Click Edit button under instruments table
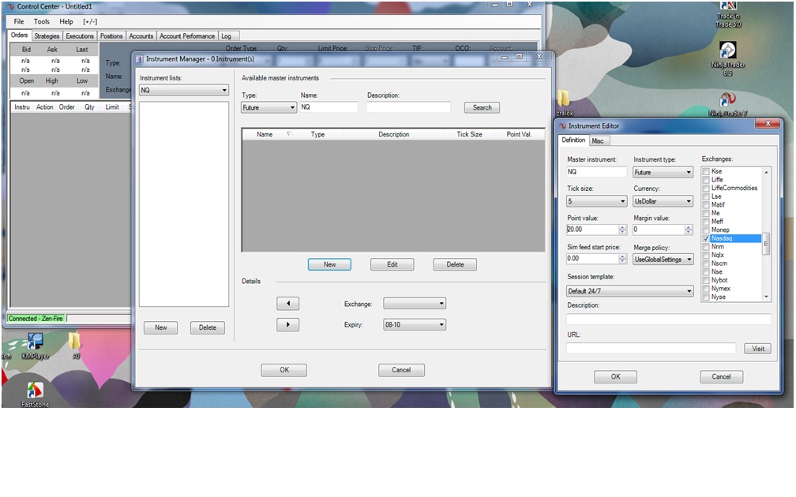This screenshot has height=497, width=796. (x=392, y=264)
